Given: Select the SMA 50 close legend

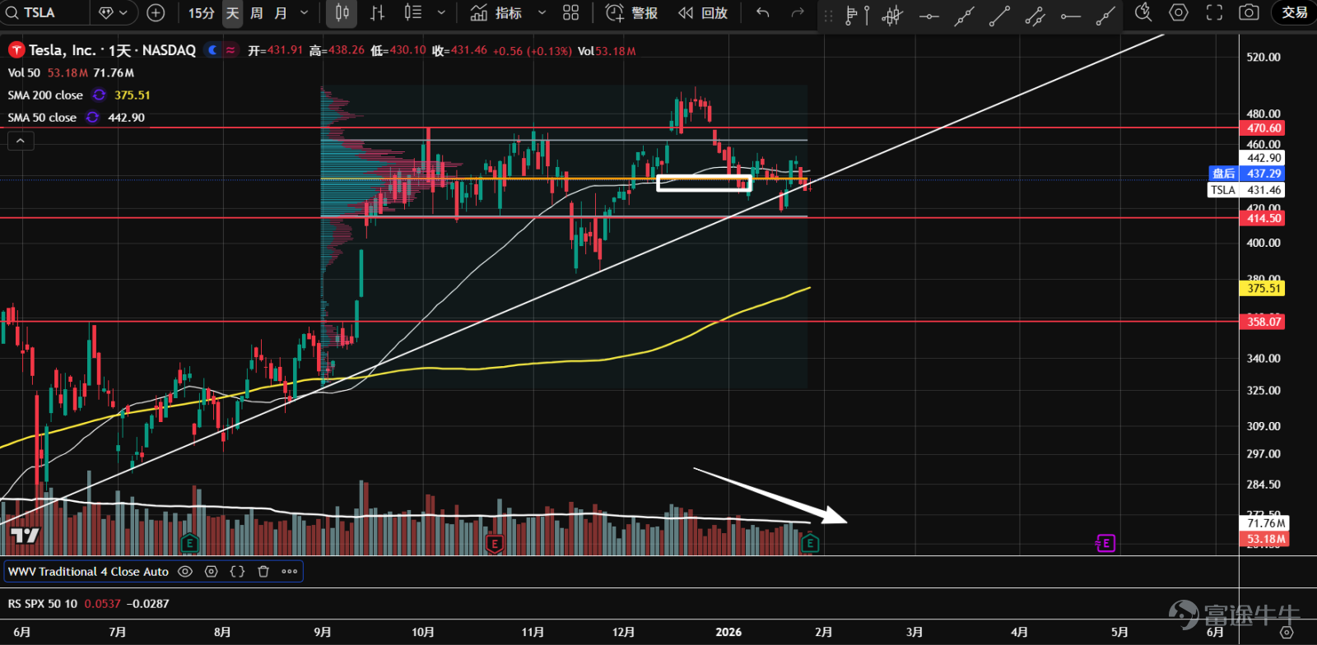Looking at the screenshot, I should point(42,118).
